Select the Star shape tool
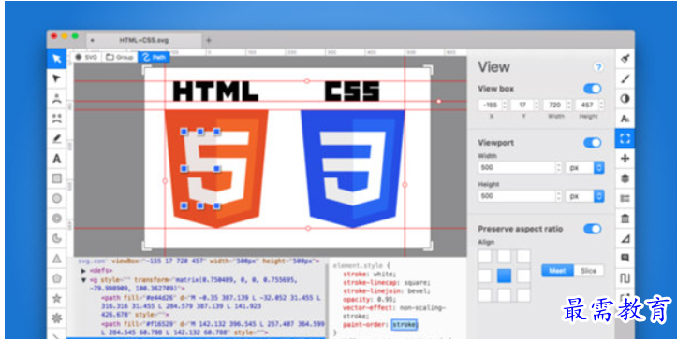The width and height of the screenshot is (677, 339). tap(56, 298)
